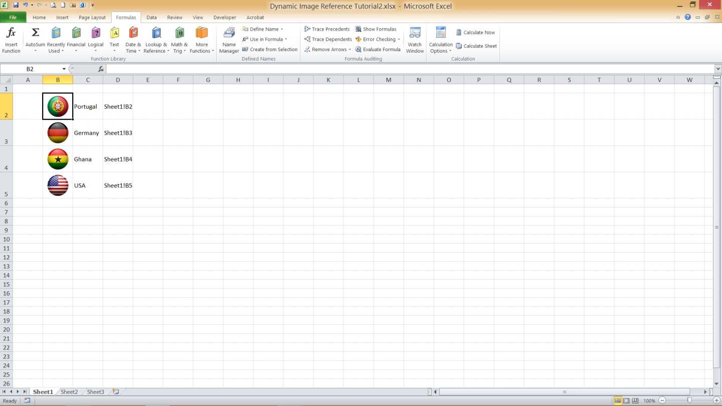Click Create from Selection
Screen dimensions: 722x406
[x=270, y=49]
